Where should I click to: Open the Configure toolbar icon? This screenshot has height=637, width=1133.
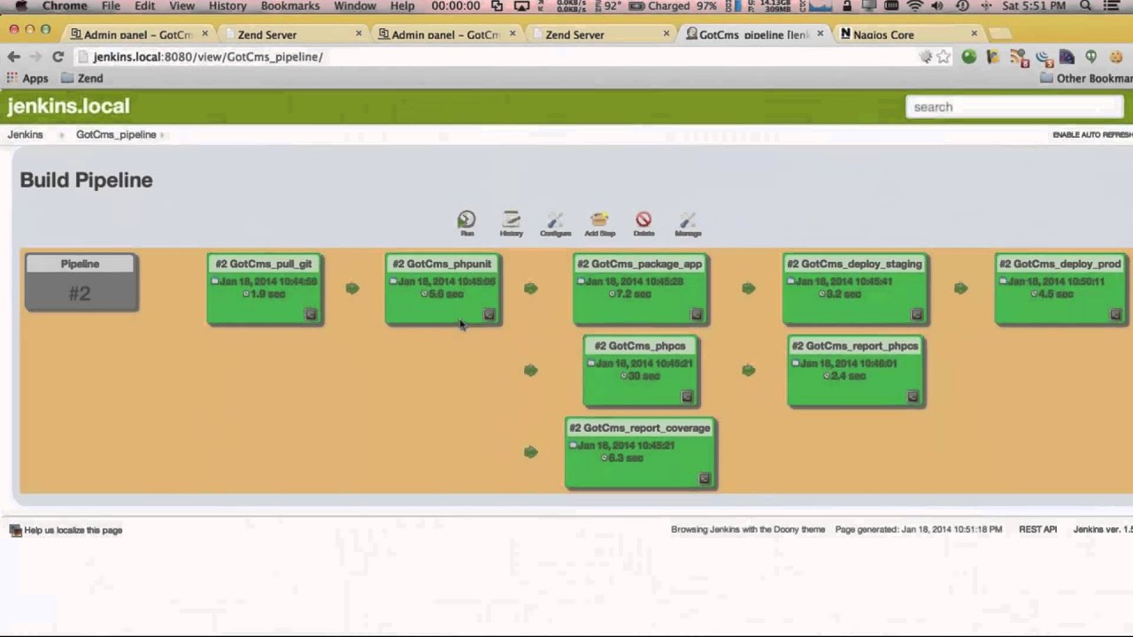[x=555, y=223]
